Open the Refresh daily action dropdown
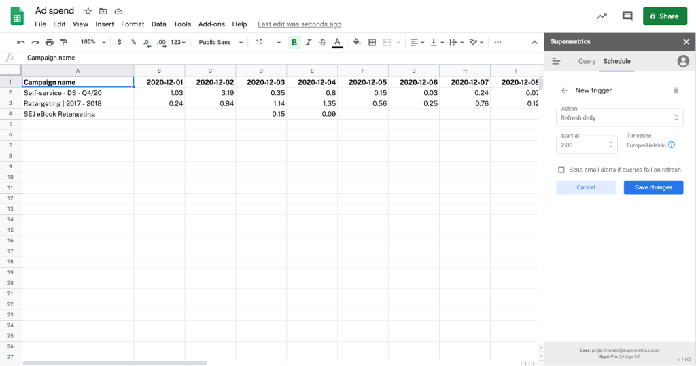Screen dimensions: 696x366 [x=619, y=117]
